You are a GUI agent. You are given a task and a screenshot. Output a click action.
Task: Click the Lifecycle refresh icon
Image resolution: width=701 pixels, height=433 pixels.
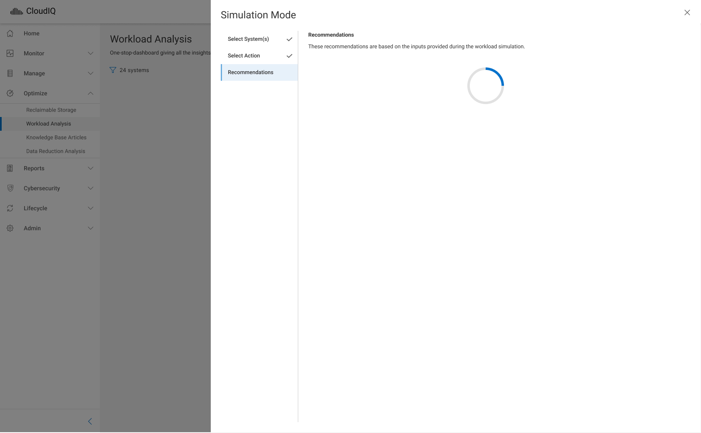coord(10,208)
